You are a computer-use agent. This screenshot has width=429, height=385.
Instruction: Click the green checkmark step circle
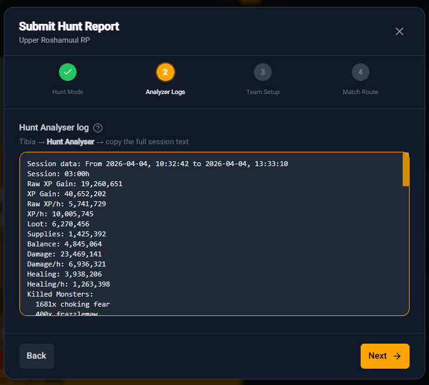tap(68, 72)
